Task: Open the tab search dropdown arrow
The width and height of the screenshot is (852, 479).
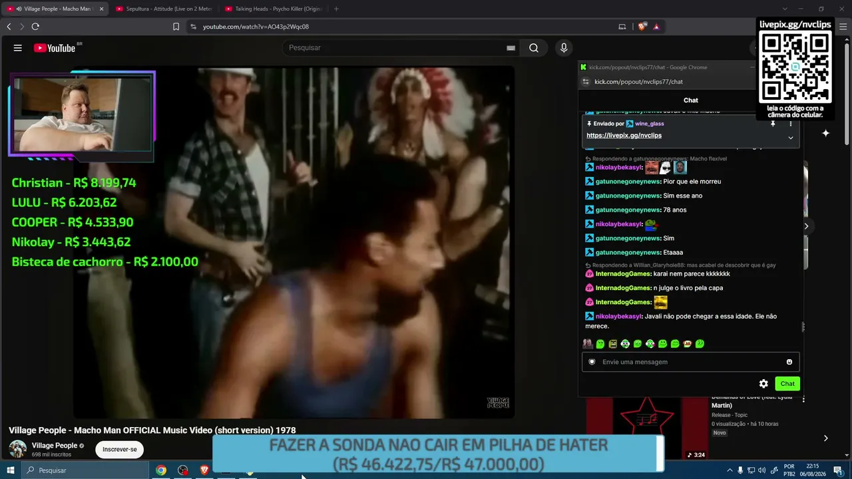Action: [785, 9]
